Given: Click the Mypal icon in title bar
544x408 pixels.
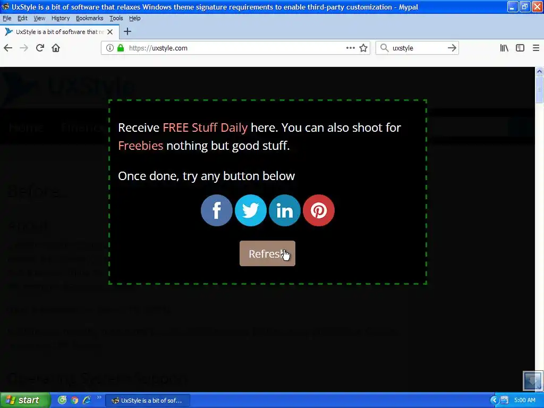Looking at the screenshot, I should tap(5, 7).
